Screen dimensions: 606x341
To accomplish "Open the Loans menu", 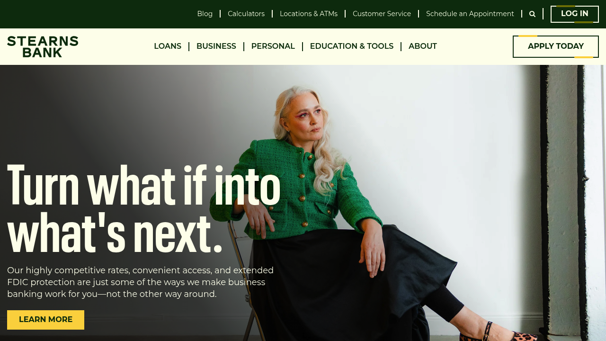I will pos(168,46).
